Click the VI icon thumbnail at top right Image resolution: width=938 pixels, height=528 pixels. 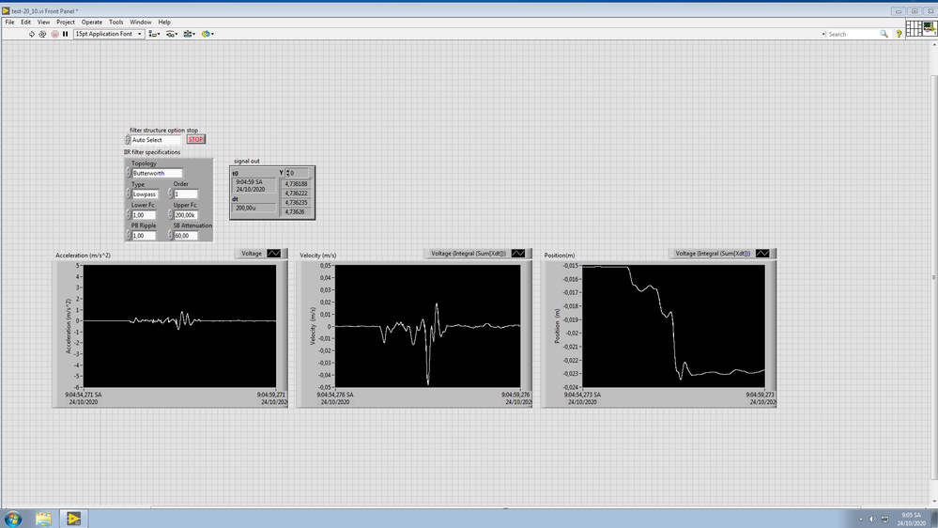pos(930,28)
